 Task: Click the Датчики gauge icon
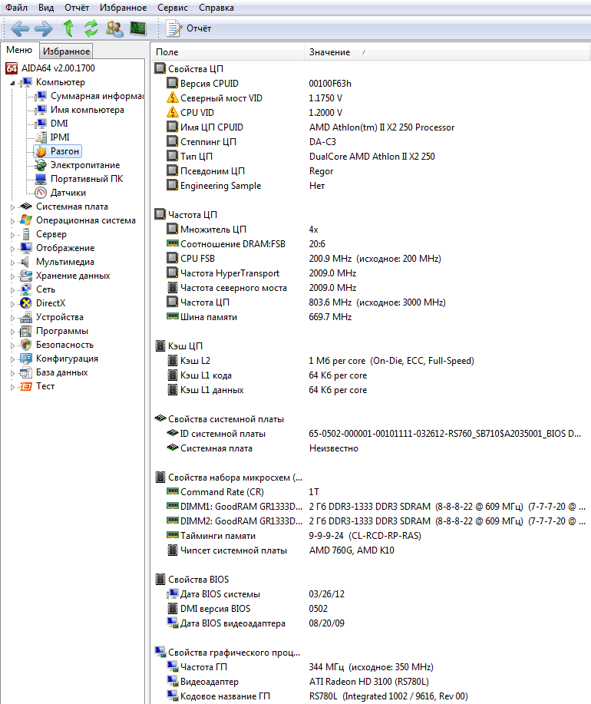[41, 193]
